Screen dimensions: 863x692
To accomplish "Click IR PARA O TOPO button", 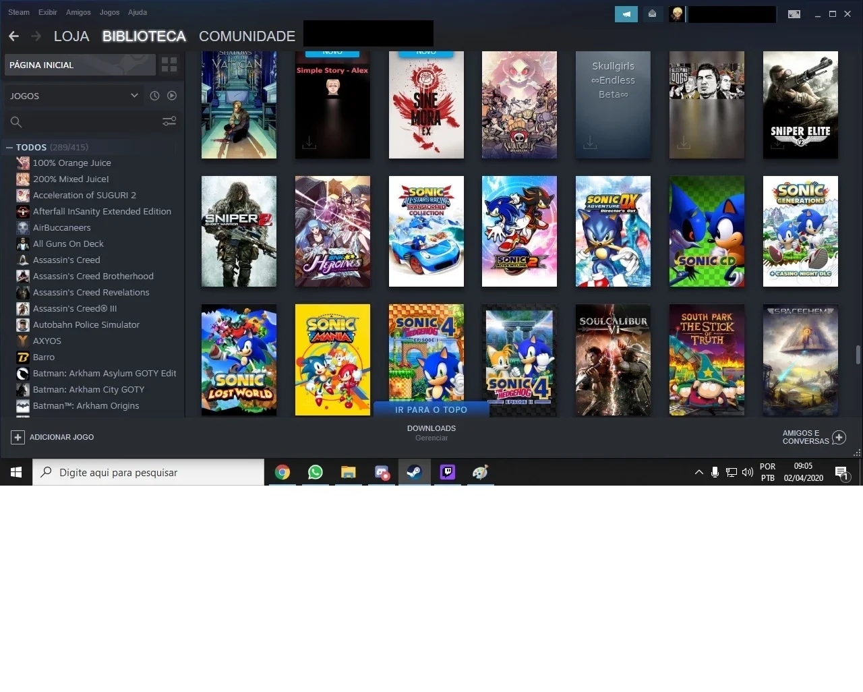I will point(431,409).
